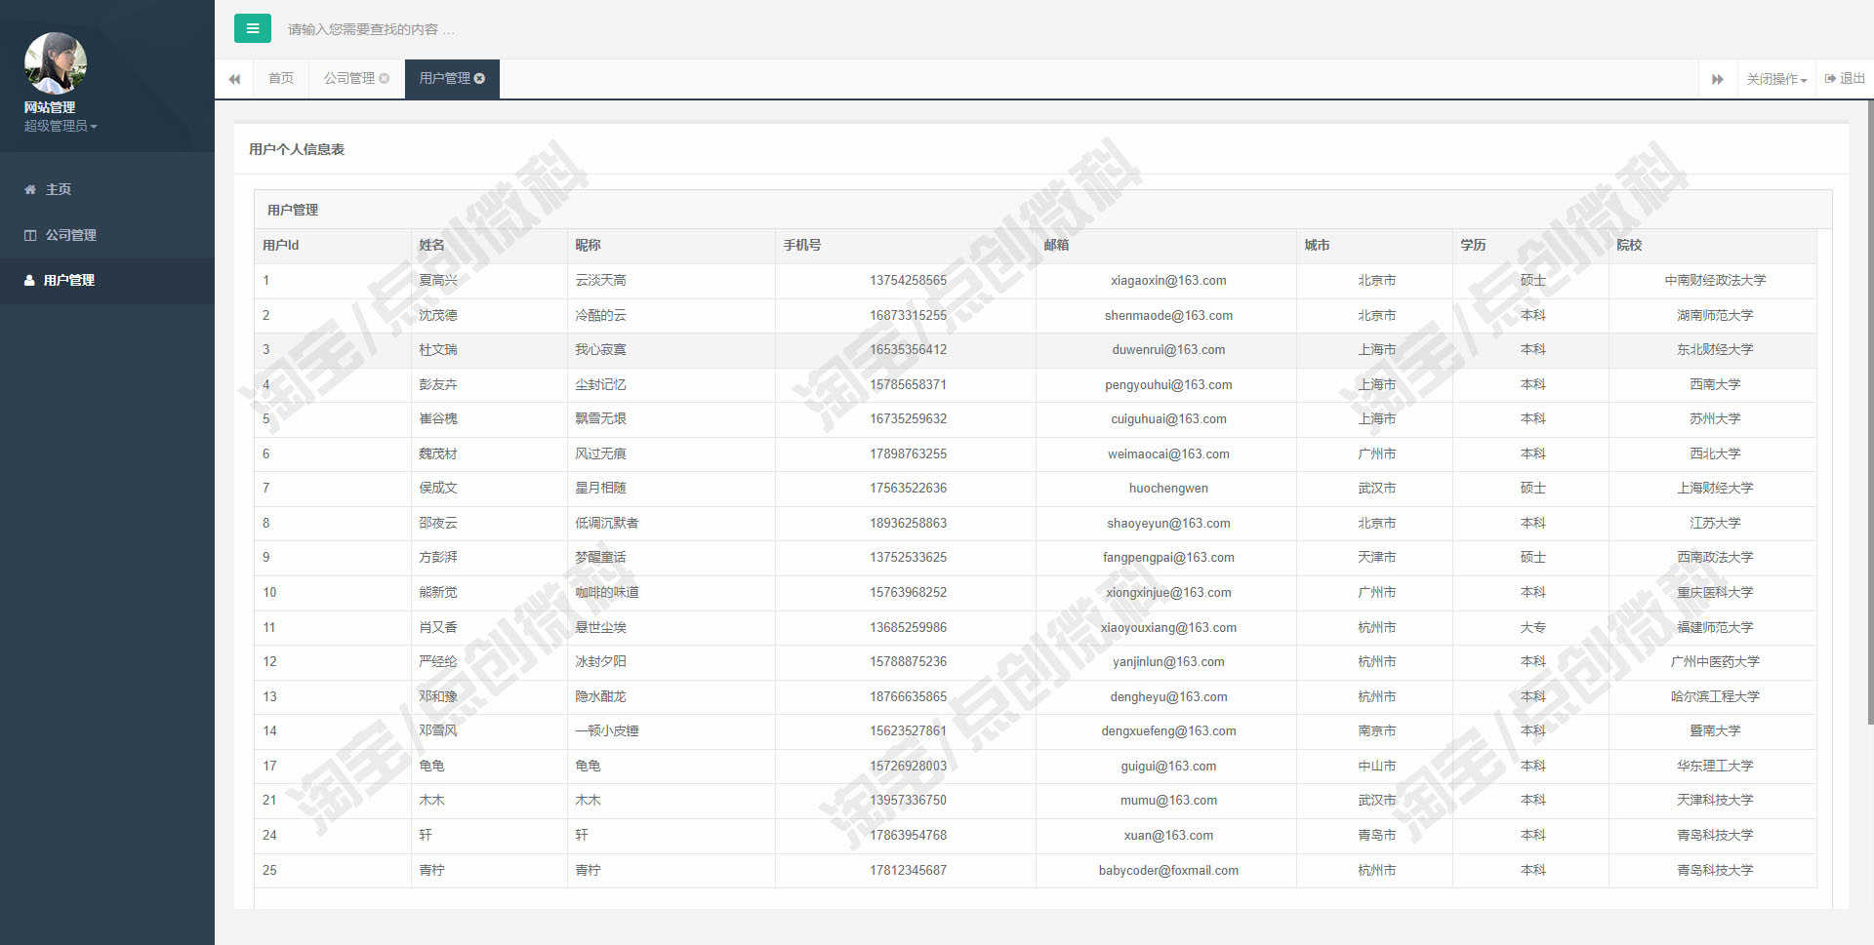Click the nickname 低调沉默者
This screenshot has height=945, width=1874.
pos(607,523)
